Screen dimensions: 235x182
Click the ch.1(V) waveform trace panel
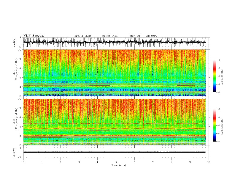pos(117,42)
